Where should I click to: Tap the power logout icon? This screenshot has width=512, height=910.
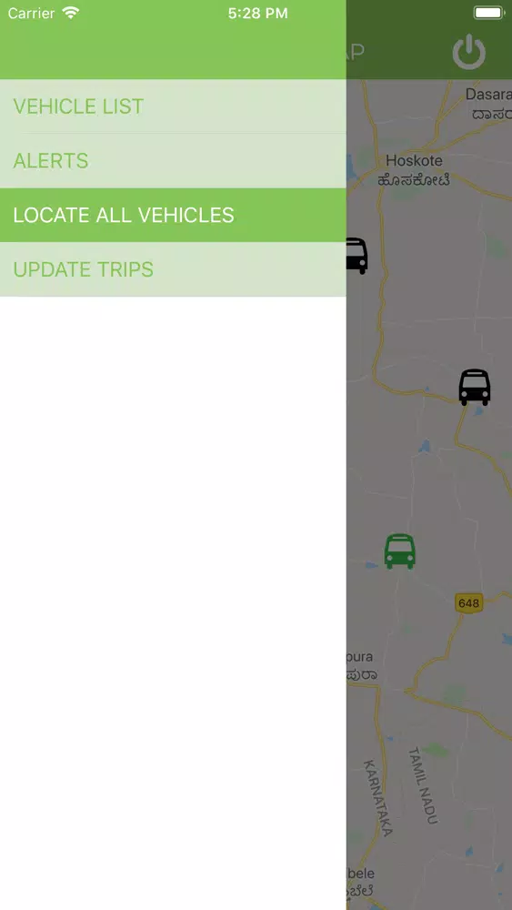(x=468, y=52)
